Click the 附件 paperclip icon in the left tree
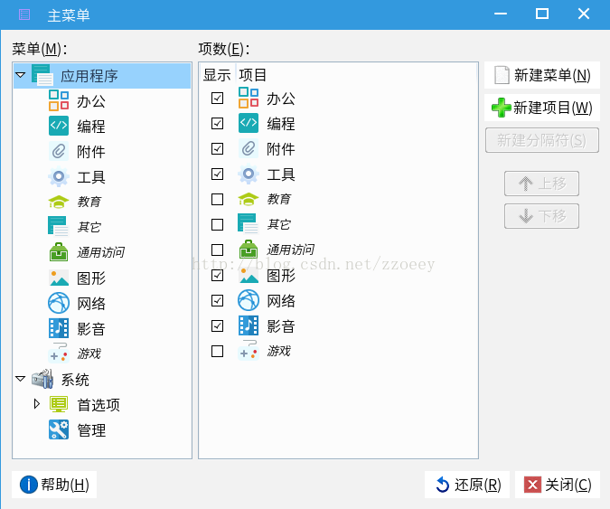Screen dimensions: 610x509 (x=59, y=151)
